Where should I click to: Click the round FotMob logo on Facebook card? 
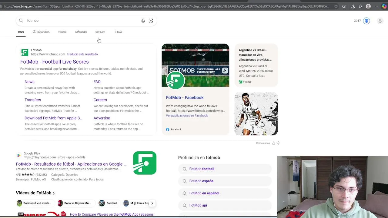175,80
